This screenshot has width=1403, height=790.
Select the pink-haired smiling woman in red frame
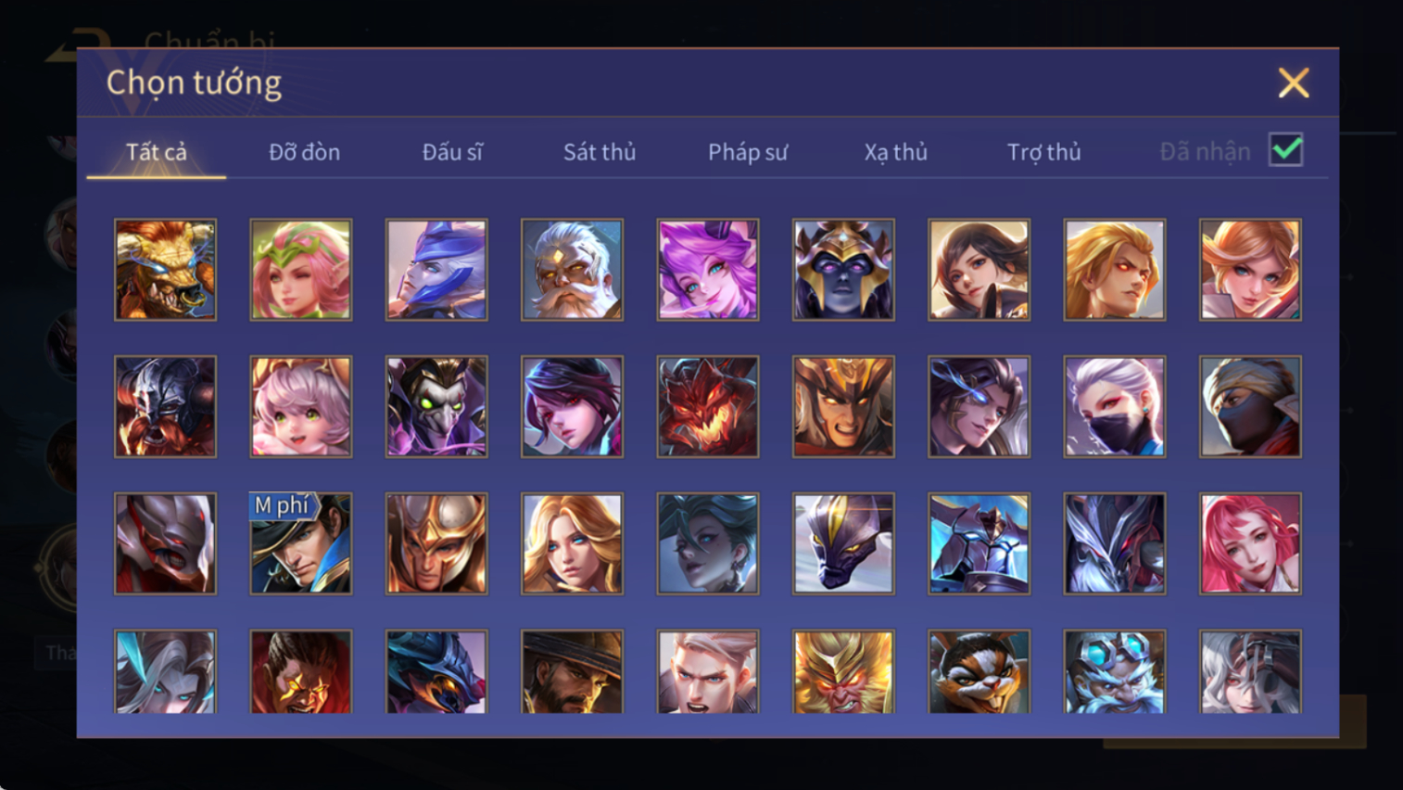[x=1250, y=543]
